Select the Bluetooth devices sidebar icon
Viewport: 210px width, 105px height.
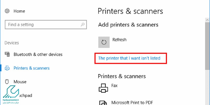coord(7,54)
